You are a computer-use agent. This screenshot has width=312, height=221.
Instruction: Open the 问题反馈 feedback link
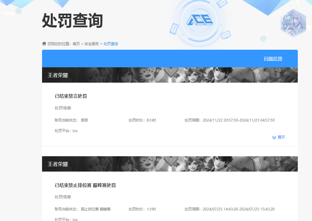point(273,59)
